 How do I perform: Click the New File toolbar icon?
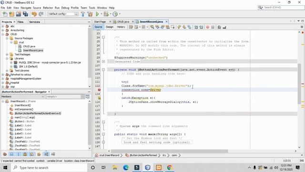(5, 14)
